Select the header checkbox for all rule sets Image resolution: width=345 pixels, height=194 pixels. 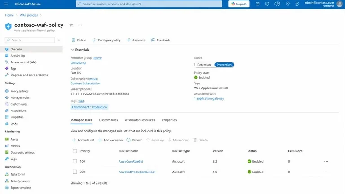[x=75, y=151]
